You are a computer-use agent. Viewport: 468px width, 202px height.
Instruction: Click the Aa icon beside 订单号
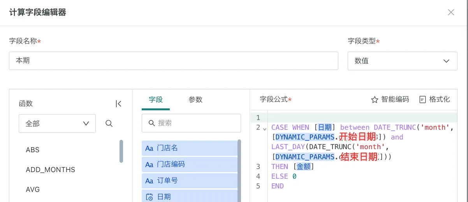point(149,181)
